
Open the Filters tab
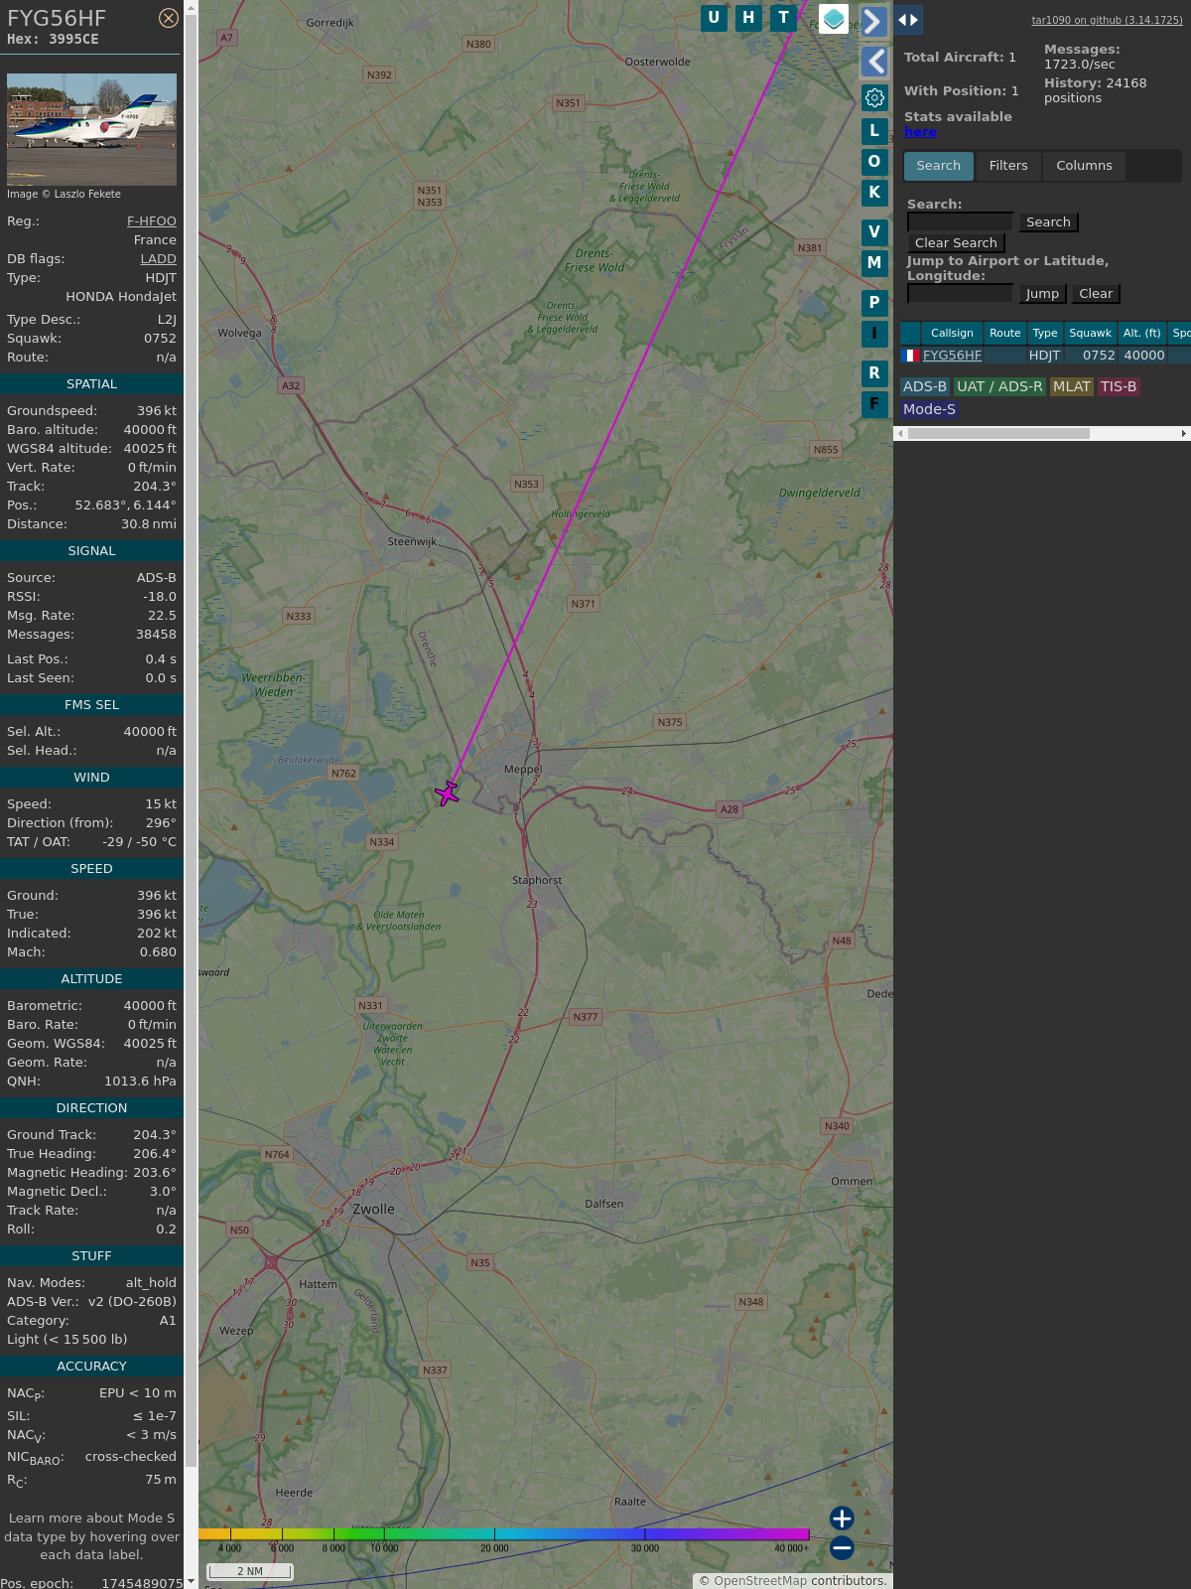(x=1008, y=166)
